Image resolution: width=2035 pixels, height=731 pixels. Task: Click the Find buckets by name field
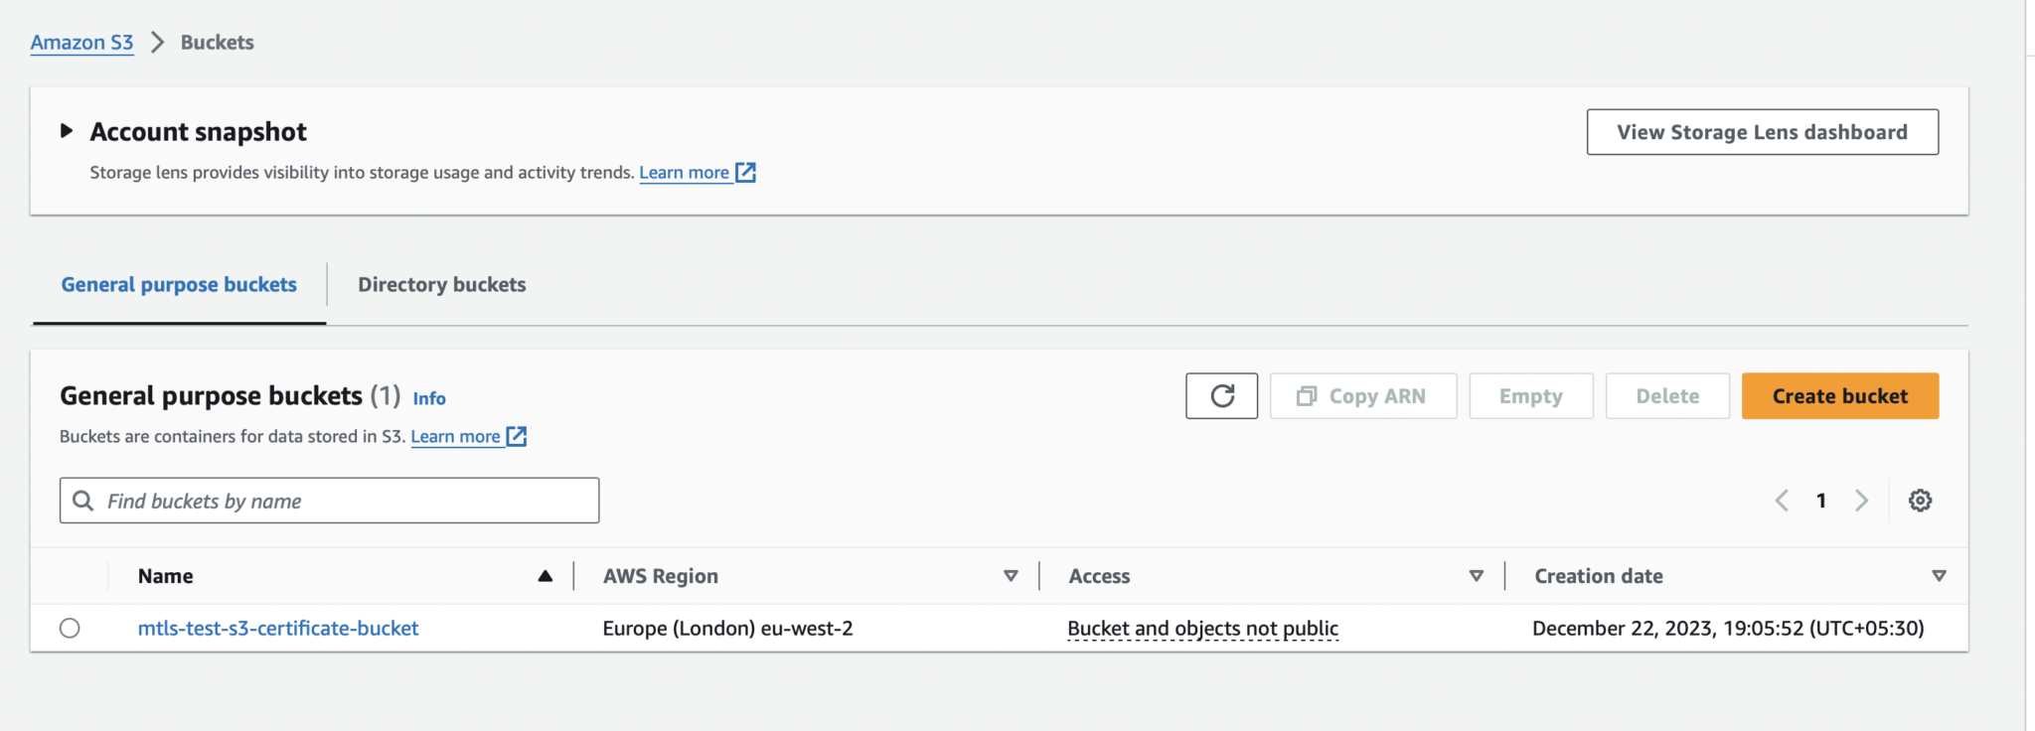coord(328,501)
